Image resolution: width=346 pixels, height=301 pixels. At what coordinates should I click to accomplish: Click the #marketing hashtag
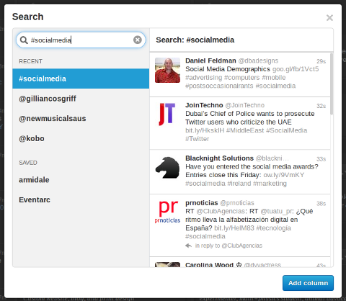[270, 184]
